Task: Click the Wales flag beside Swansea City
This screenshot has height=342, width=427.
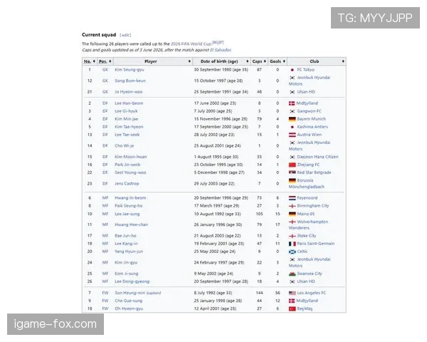Action: point(292,274)
